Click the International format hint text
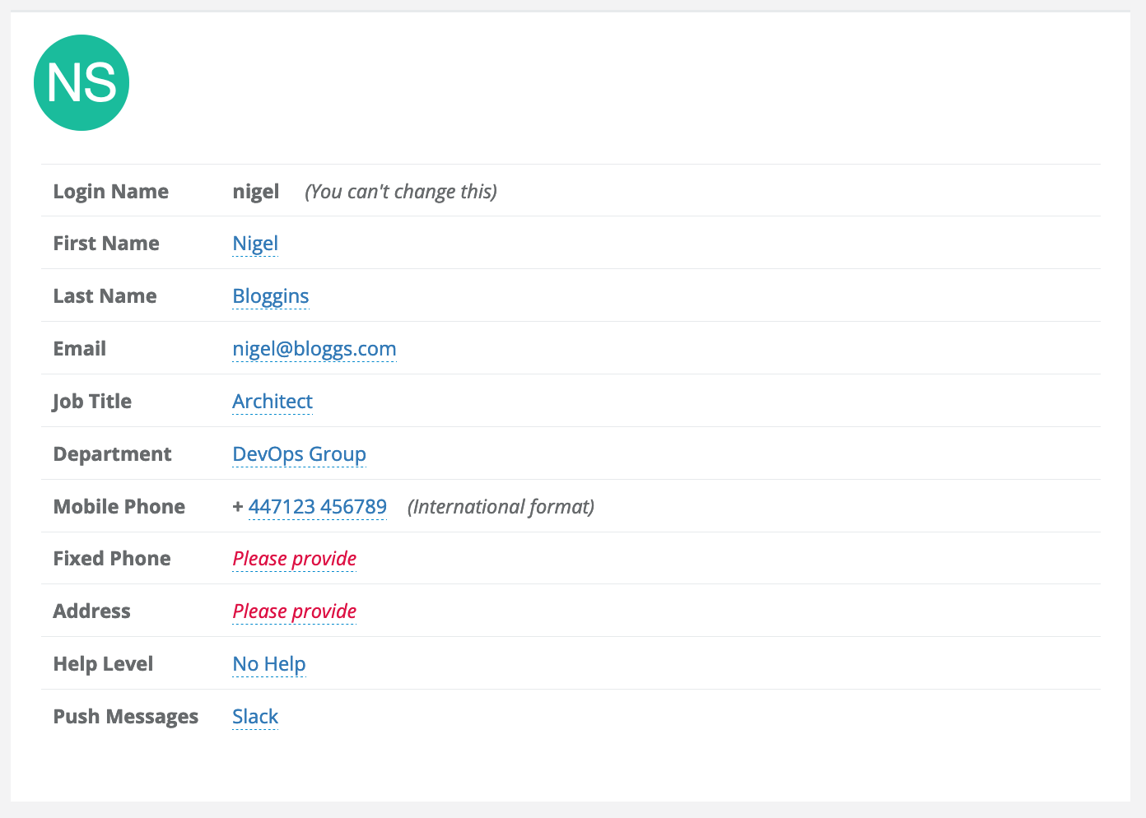 (x=501, y=507)
